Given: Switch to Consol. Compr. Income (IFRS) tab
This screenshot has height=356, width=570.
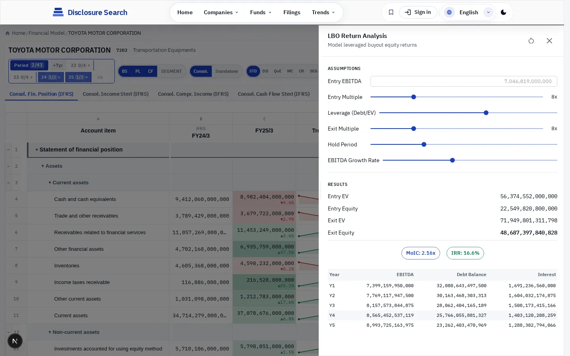Looking at the screenshot, I should coord(193,94).
